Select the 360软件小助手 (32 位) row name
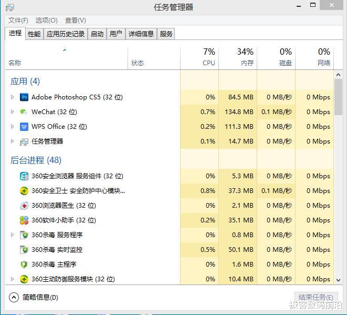The image size is (347, 315). pos(64,220)
